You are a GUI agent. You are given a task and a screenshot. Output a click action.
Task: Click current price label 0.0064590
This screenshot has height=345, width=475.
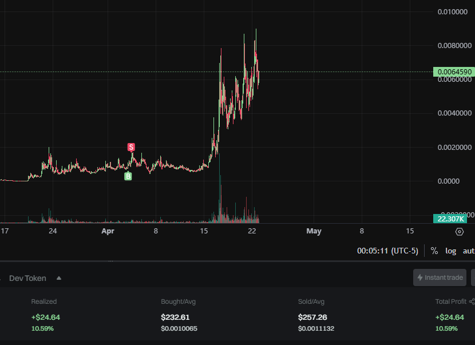(454, 72)
